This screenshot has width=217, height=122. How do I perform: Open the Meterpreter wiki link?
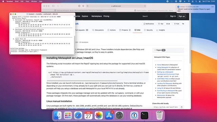161,95
